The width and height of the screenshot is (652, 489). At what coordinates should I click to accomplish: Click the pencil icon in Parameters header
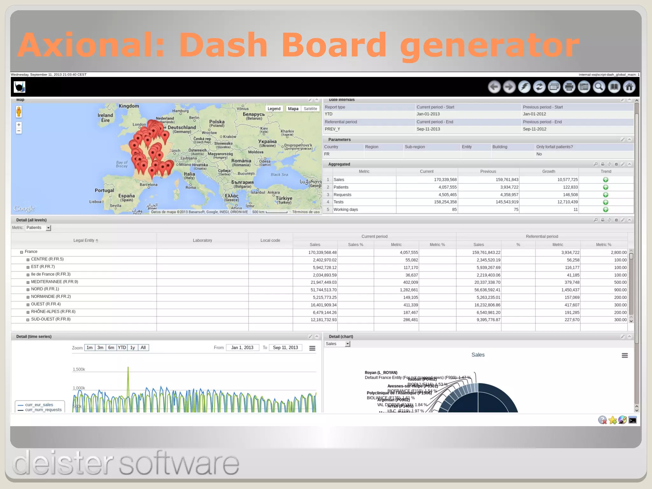[x=623, y=139]
